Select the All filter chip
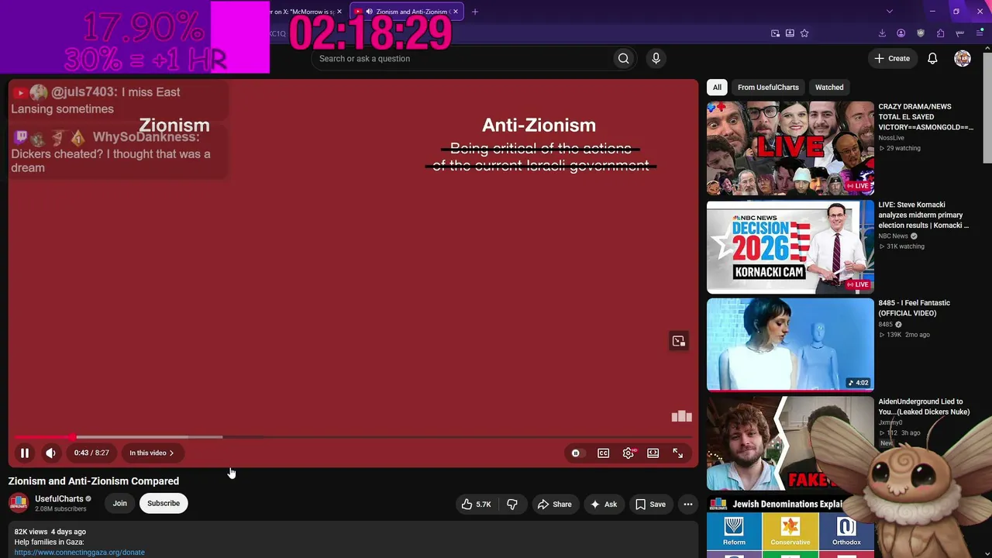 [717, 88]
